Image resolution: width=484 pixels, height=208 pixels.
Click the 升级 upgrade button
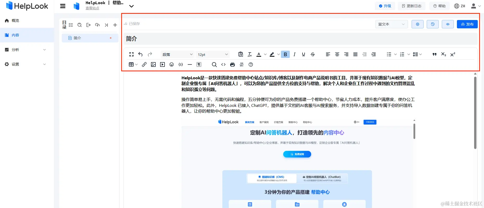tap(385, 6)
